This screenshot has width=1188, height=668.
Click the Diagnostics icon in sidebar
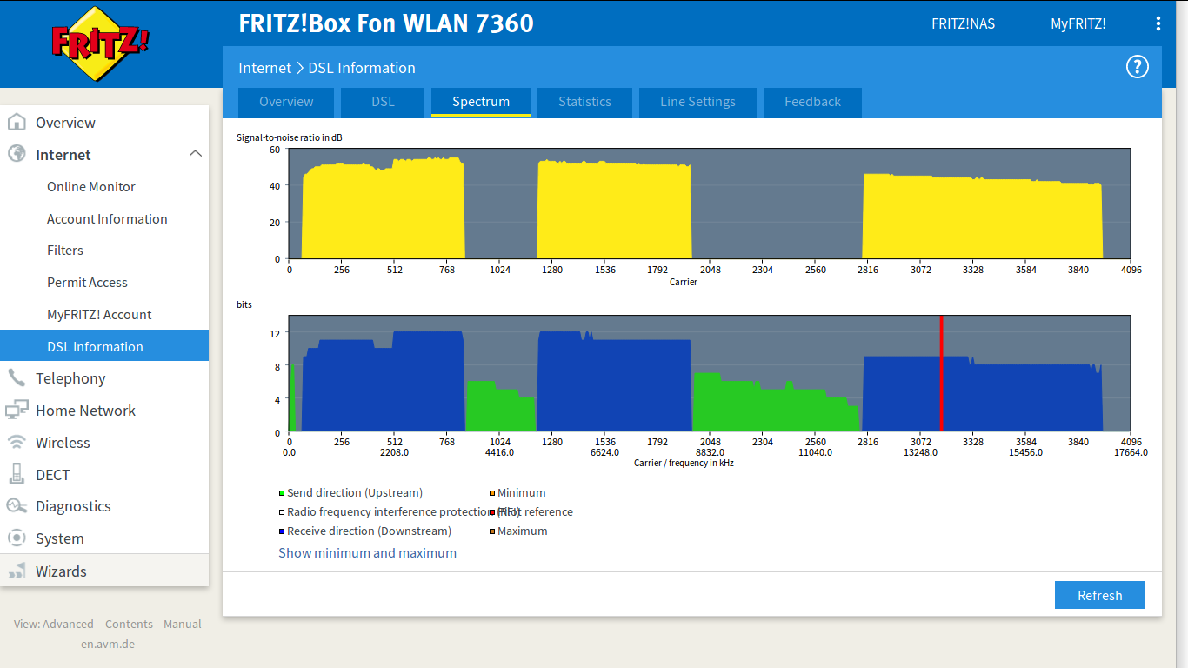click(17, 506)
